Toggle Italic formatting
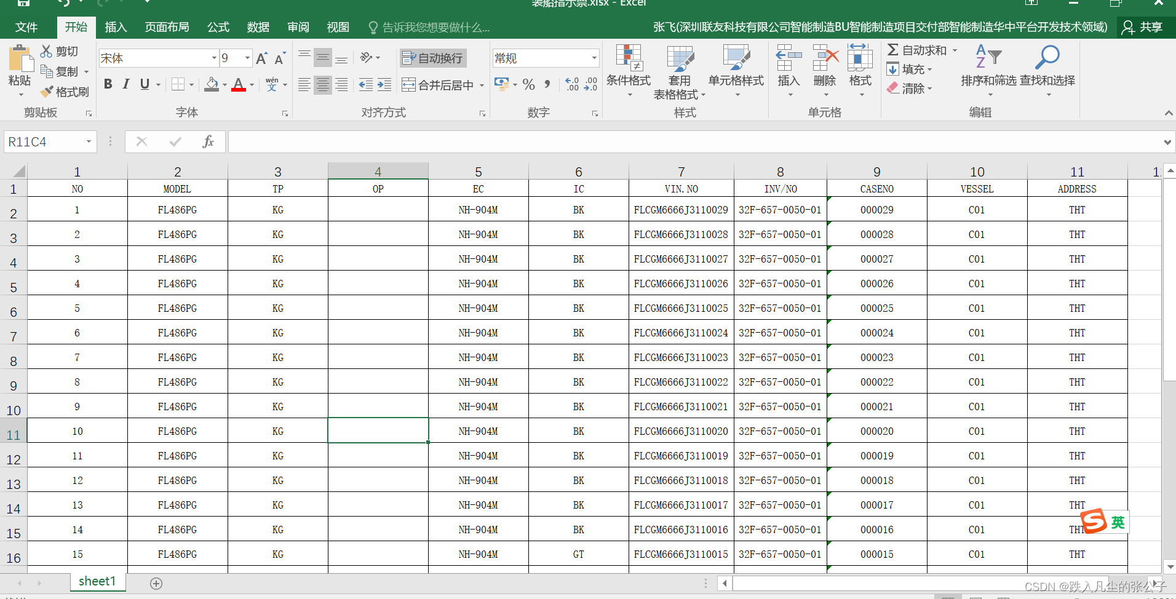 coord(126,84)
